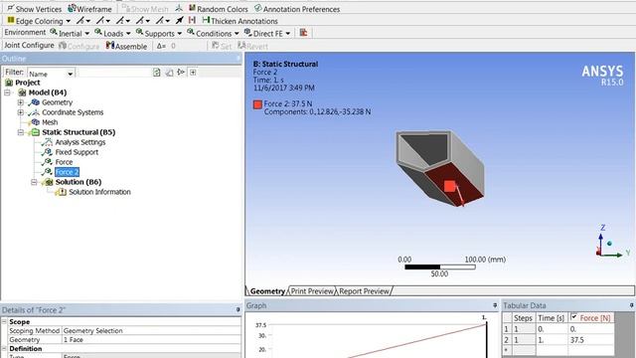636x358 pixels.
Task: Collapse the Model (B4) node
Action: click(x=7, y=92)
